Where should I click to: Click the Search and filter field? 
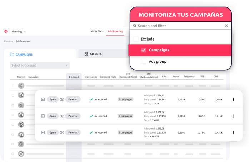[x=181, y=26]
